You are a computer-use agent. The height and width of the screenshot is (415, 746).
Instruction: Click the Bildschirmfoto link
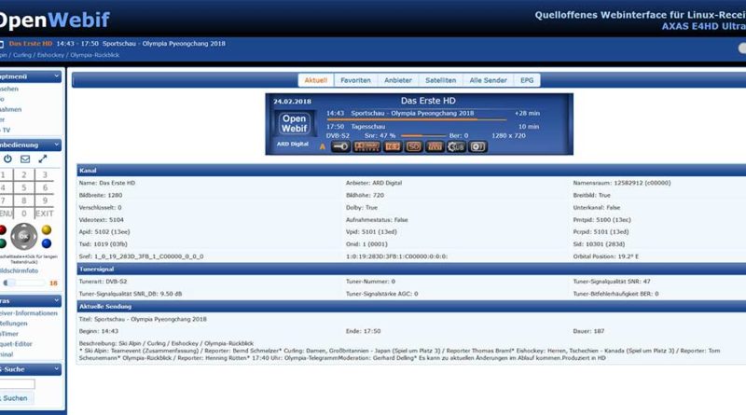19,270
